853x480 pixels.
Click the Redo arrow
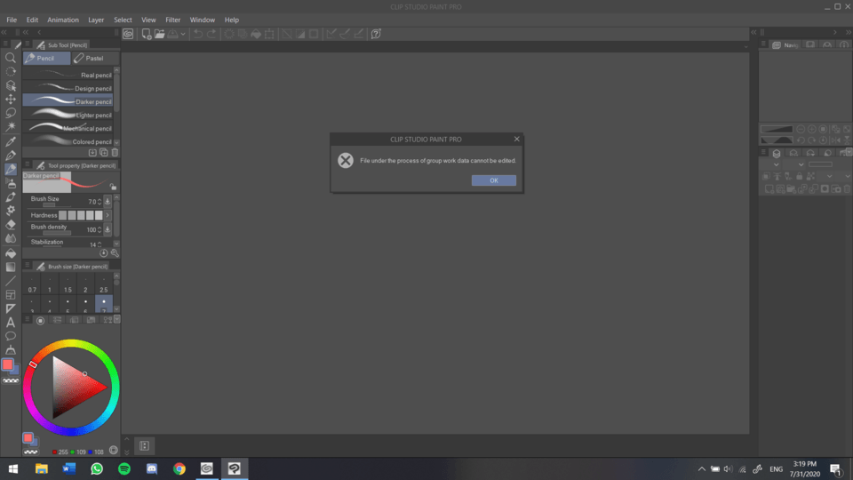pyautogui.click(x=211, y=34)
